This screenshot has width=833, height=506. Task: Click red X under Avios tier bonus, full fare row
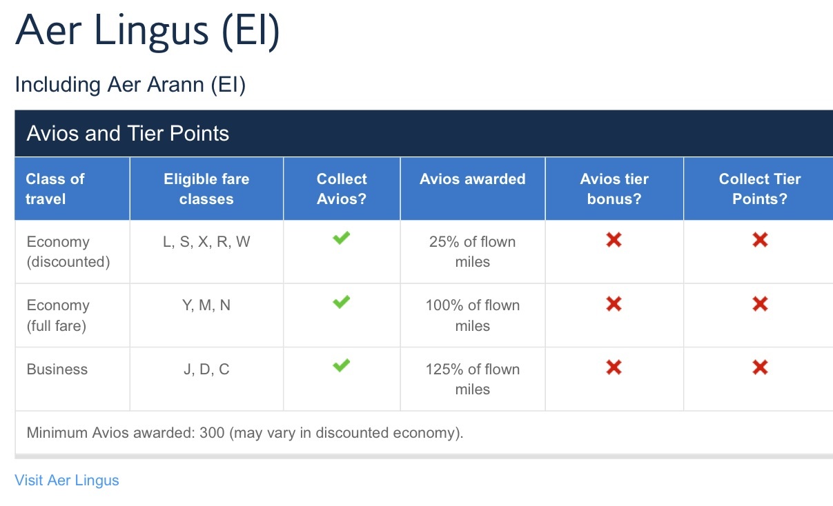tap(614, 303)
